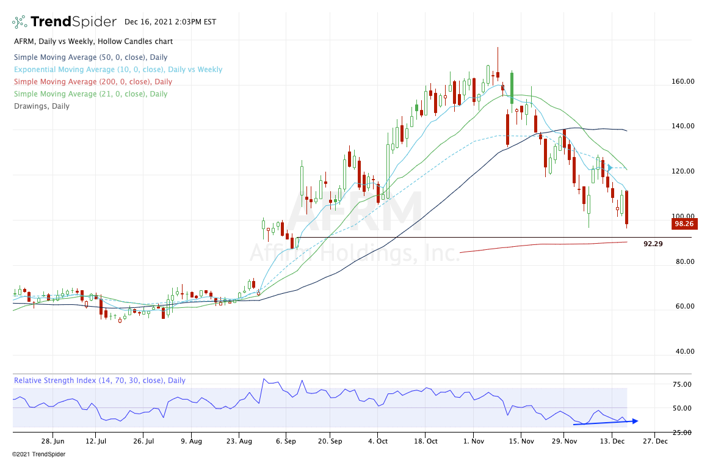Click the blue trendline arrow on RSI
Viewport: 710px width, 460px height.
click(x=606, y=421)
